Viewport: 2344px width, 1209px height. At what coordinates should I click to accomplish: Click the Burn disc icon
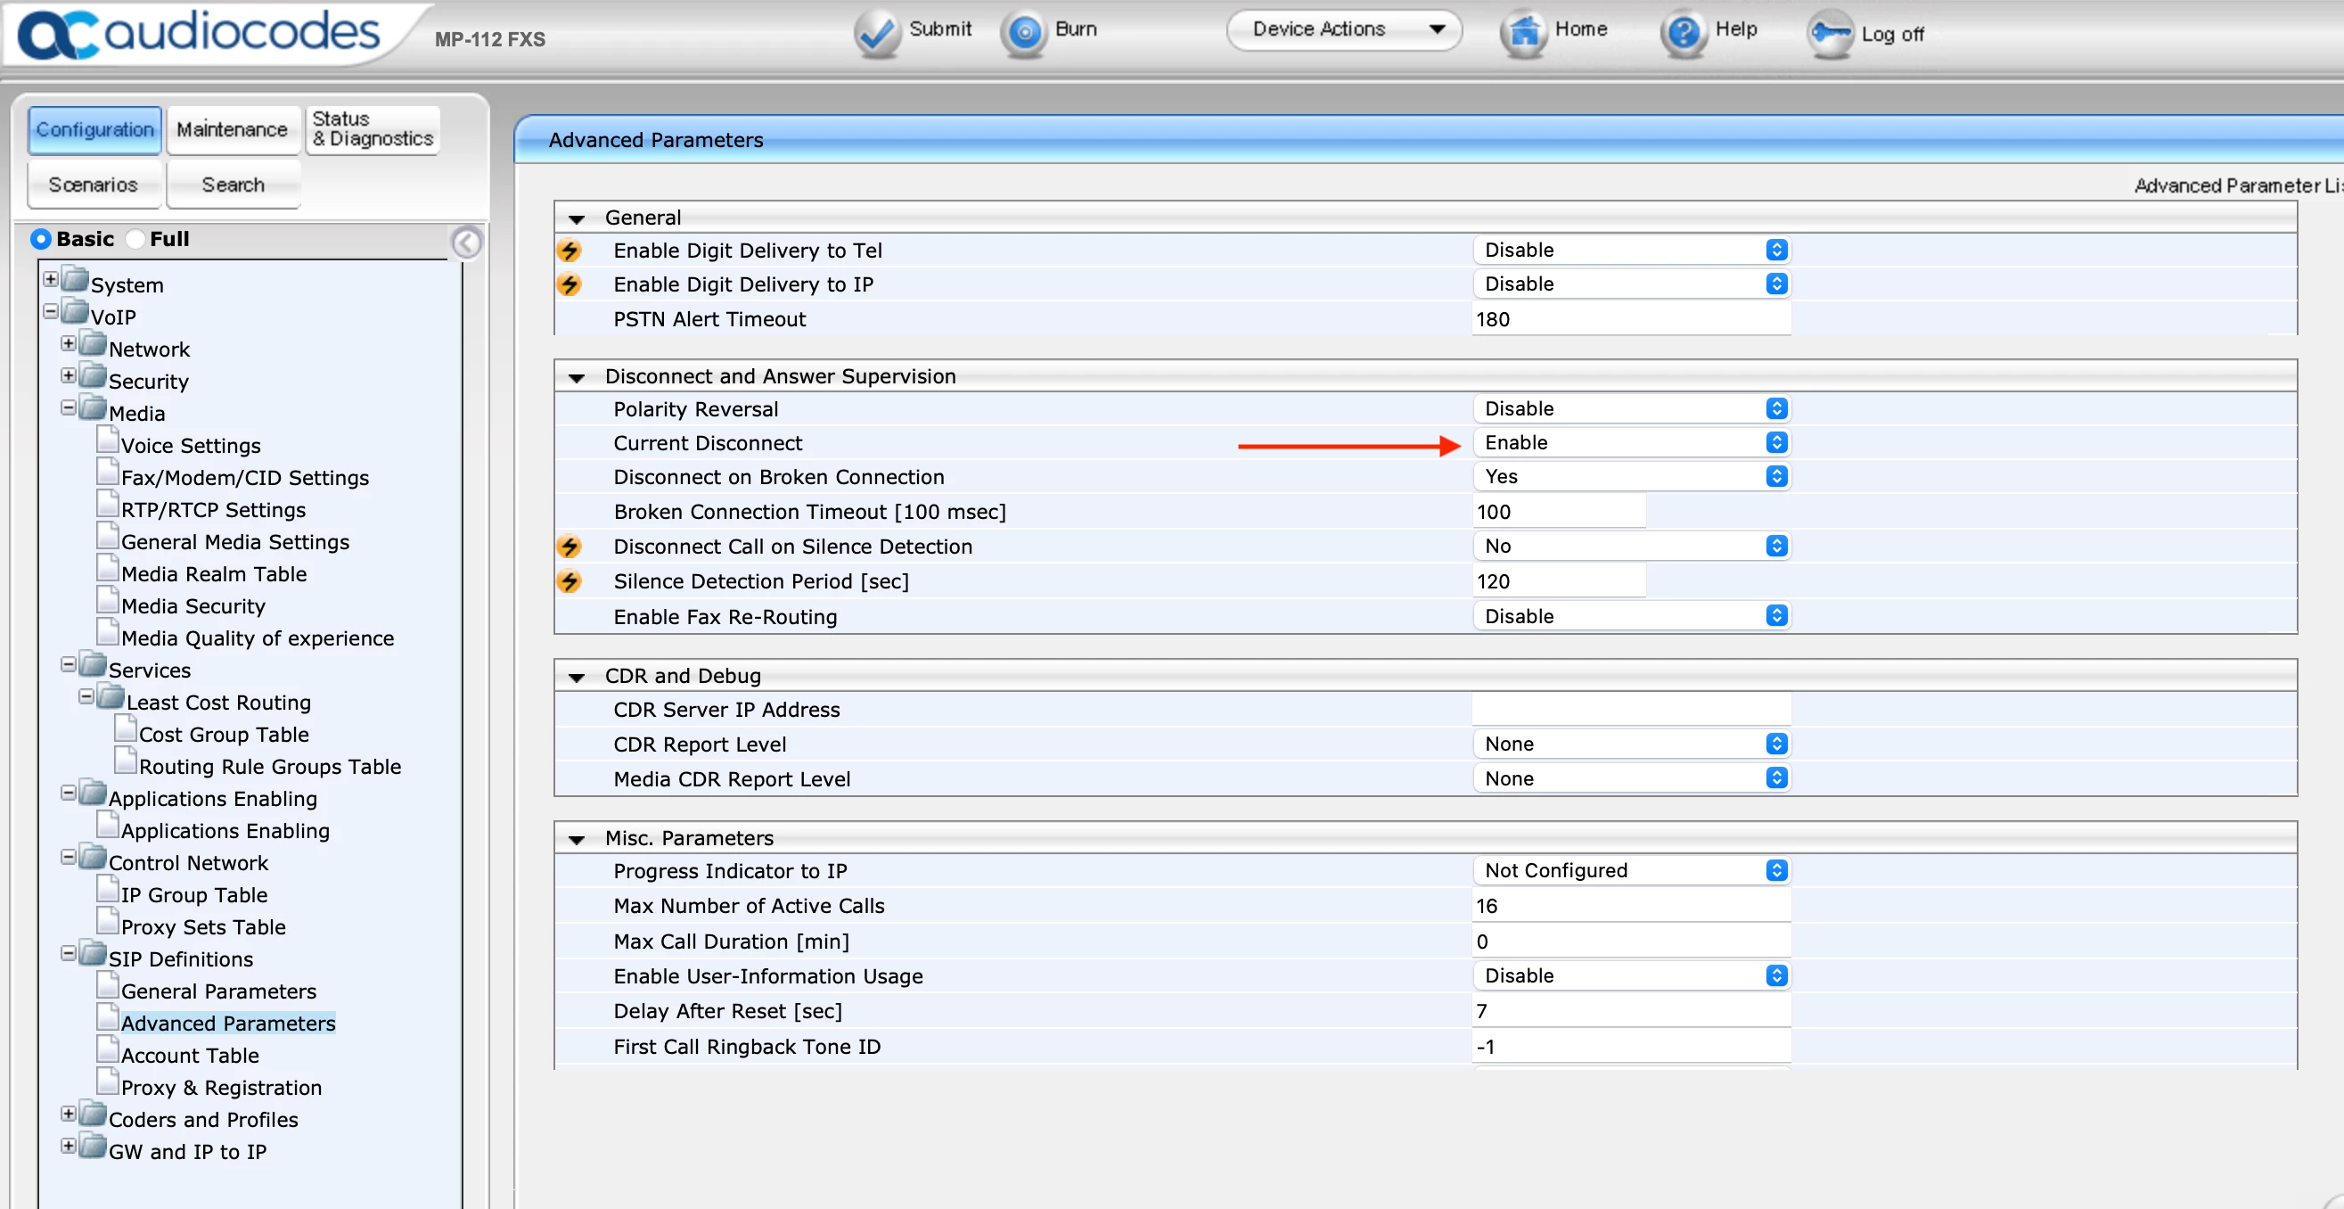[1024, 33]
